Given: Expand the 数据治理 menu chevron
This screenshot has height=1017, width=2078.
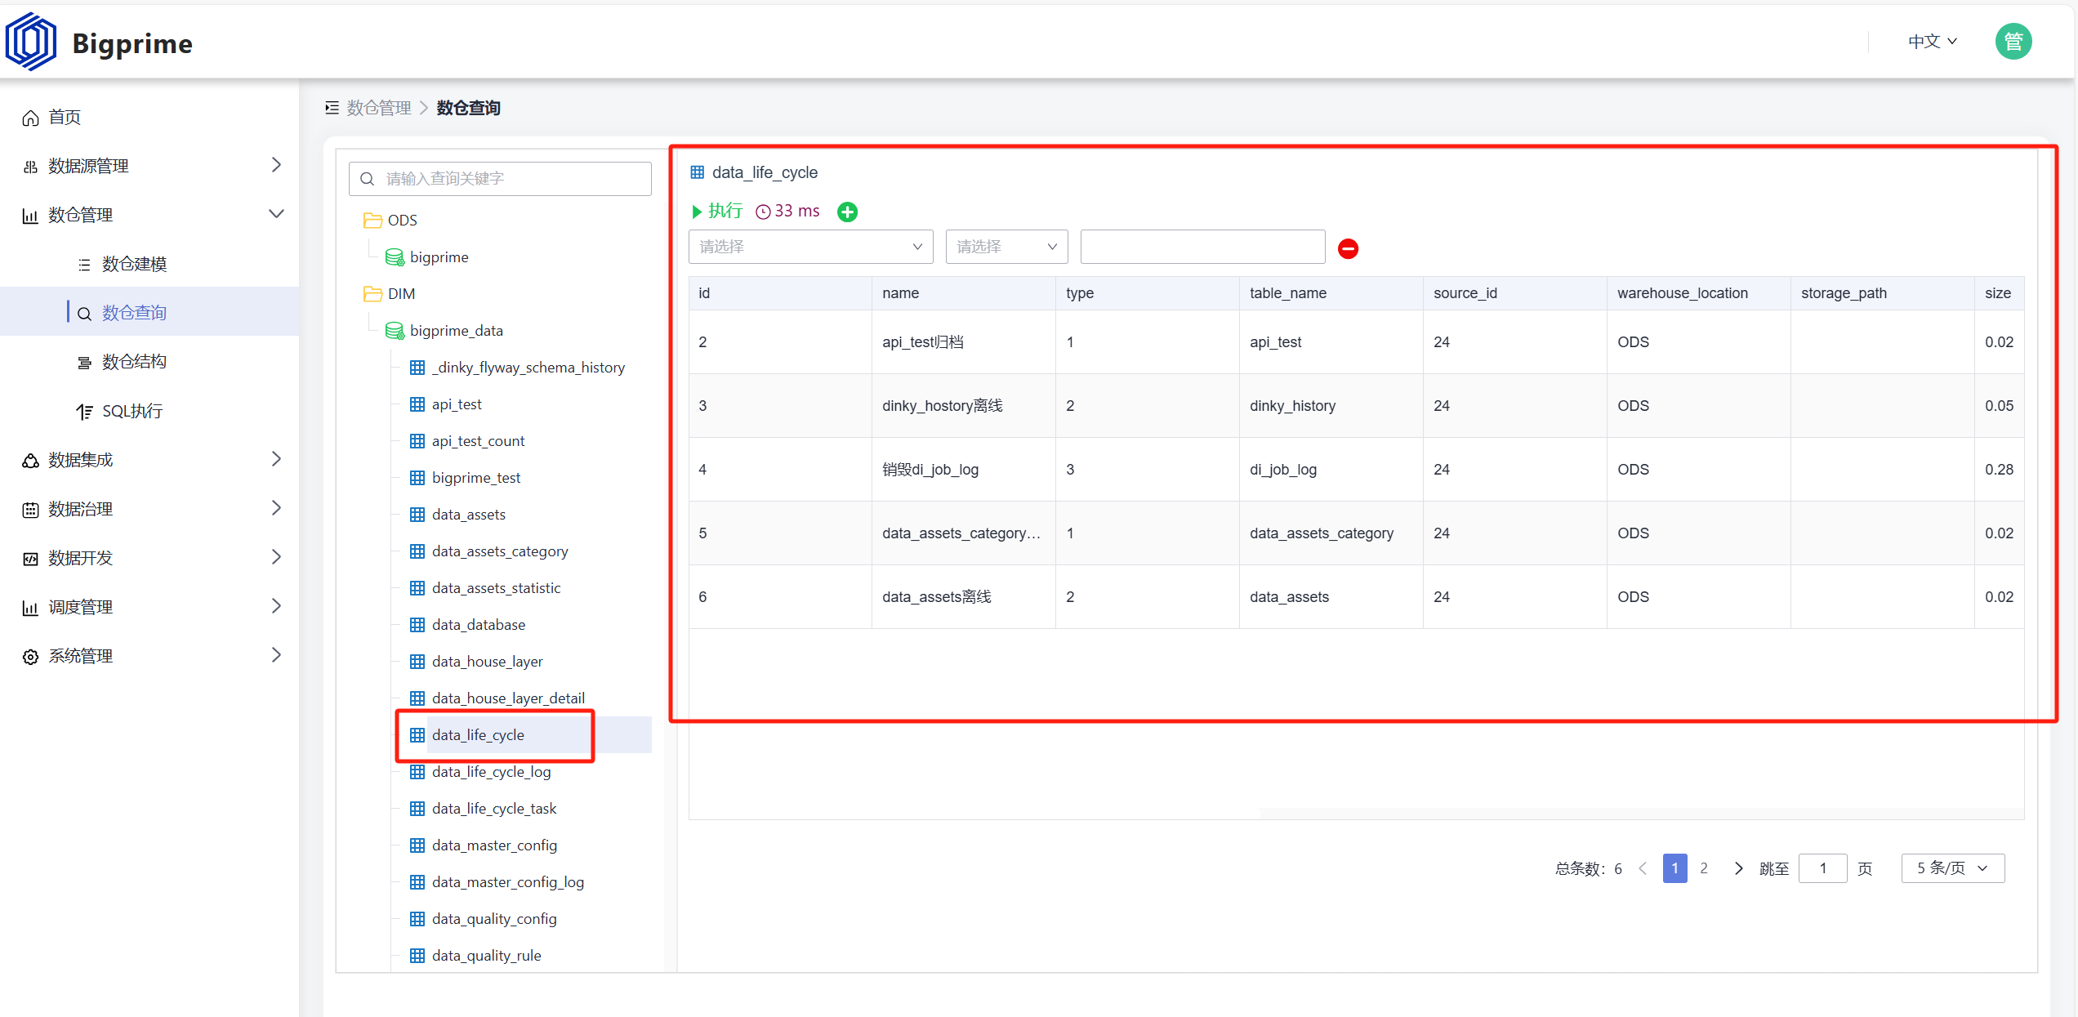Looking at the screenshot, I should click(x=276, y=508).
